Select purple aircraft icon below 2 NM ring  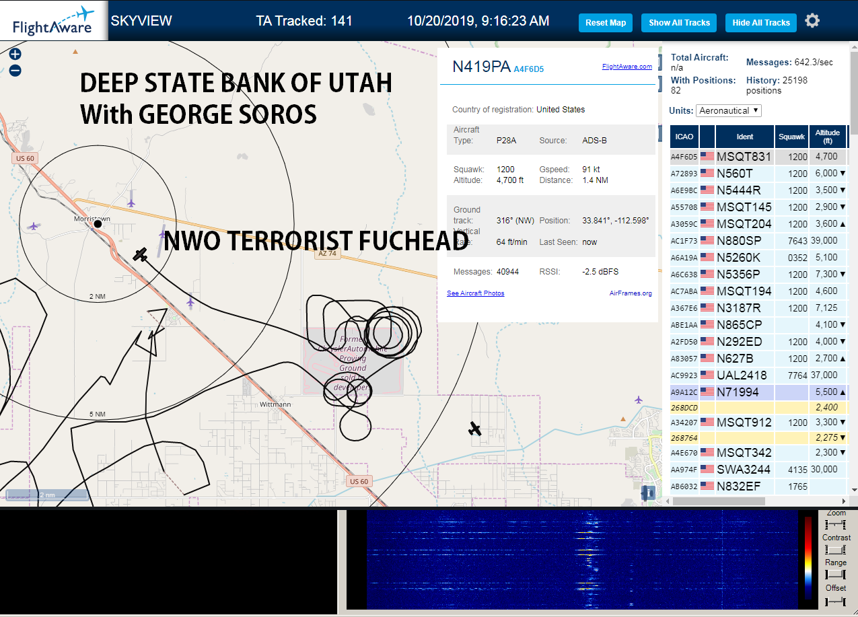pos(190,302)
